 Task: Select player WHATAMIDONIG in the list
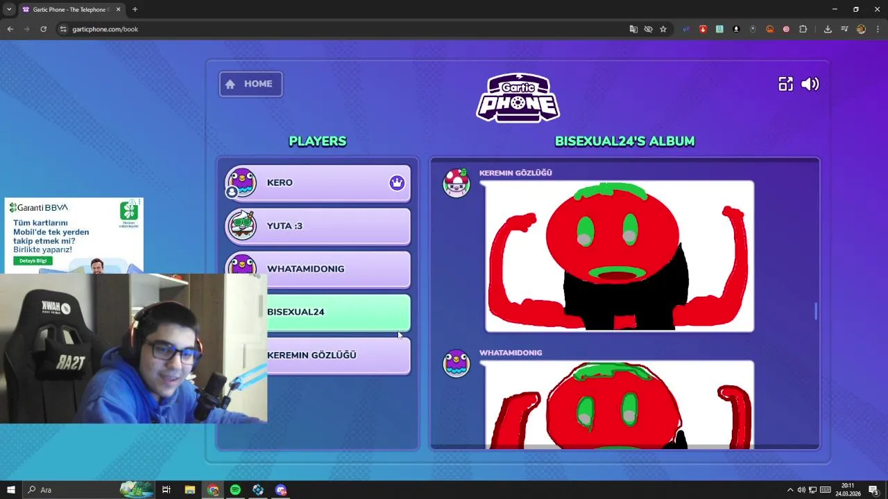coord(318,269)
